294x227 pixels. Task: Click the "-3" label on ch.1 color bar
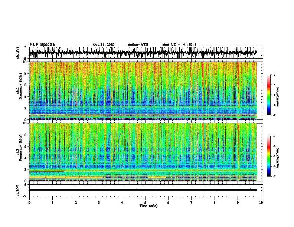pyautogui.click(x=274, y=75)
